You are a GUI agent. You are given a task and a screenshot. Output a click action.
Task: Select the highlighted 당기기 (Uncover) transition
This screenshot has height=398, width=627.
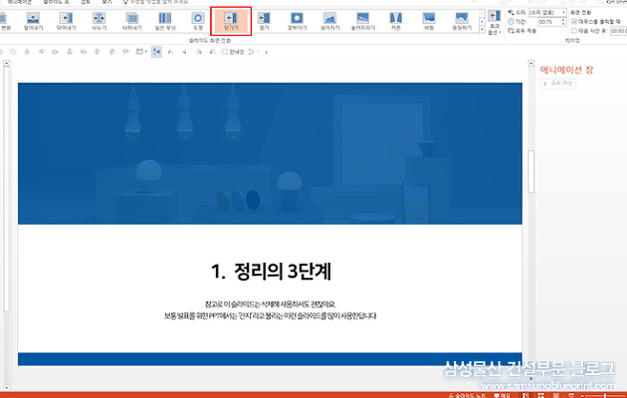231,21
